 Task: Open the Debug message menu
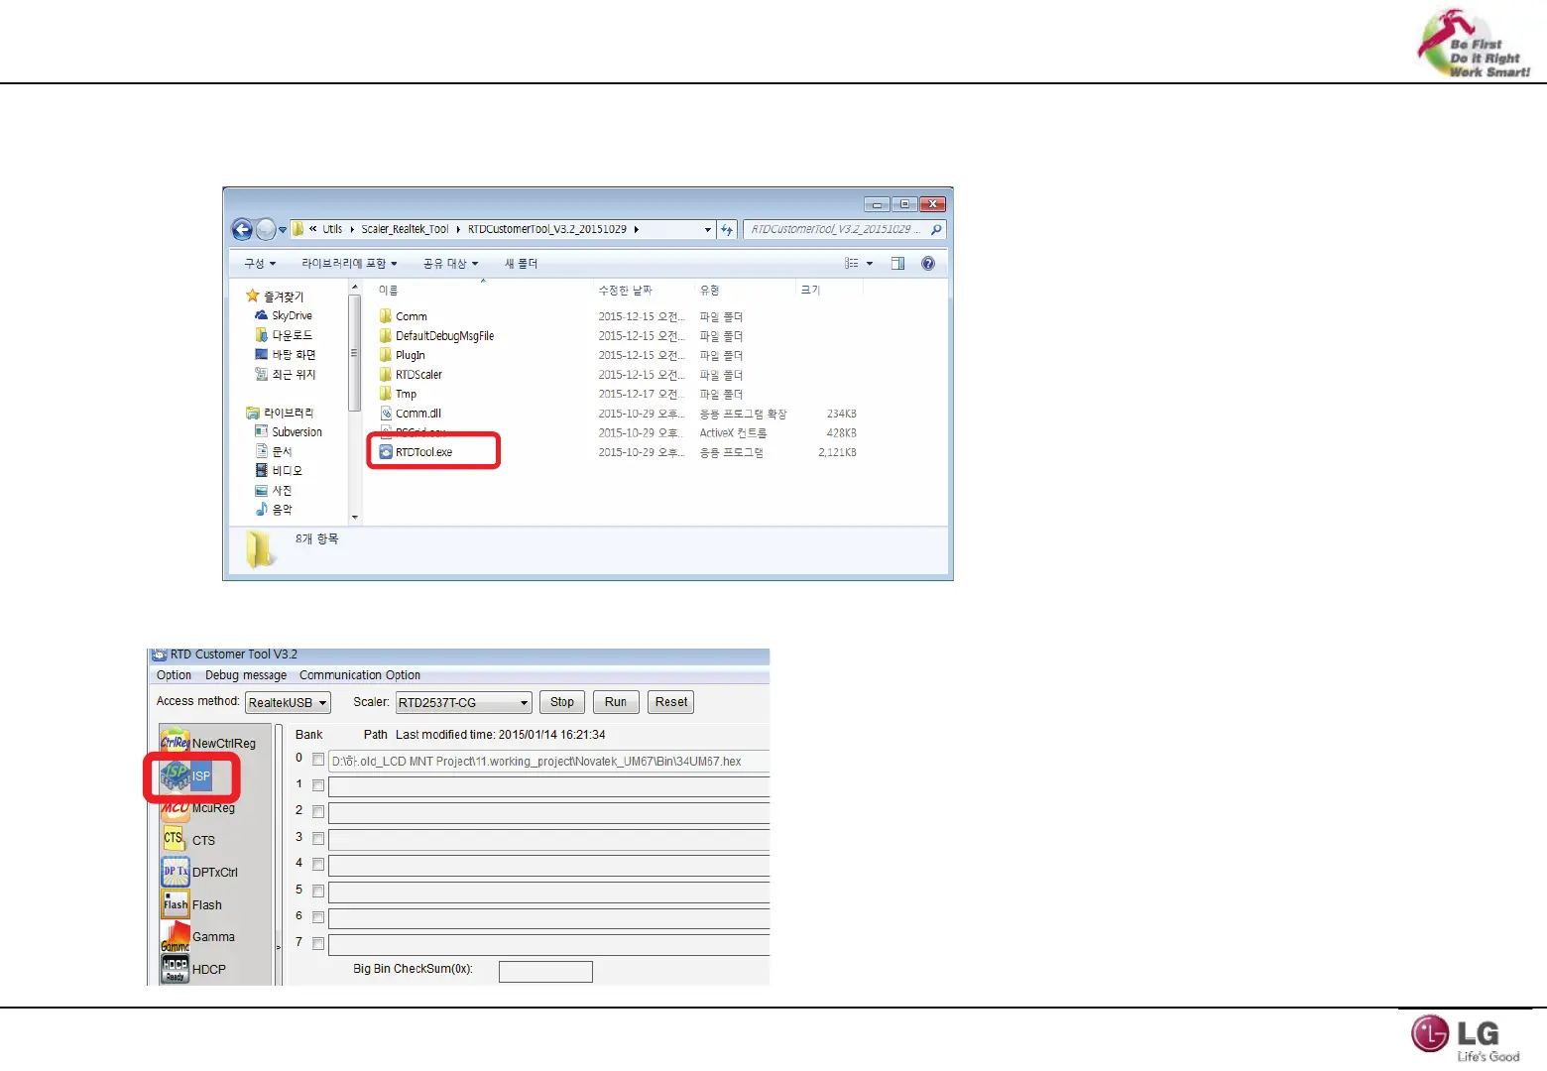(x=245, y=675)
